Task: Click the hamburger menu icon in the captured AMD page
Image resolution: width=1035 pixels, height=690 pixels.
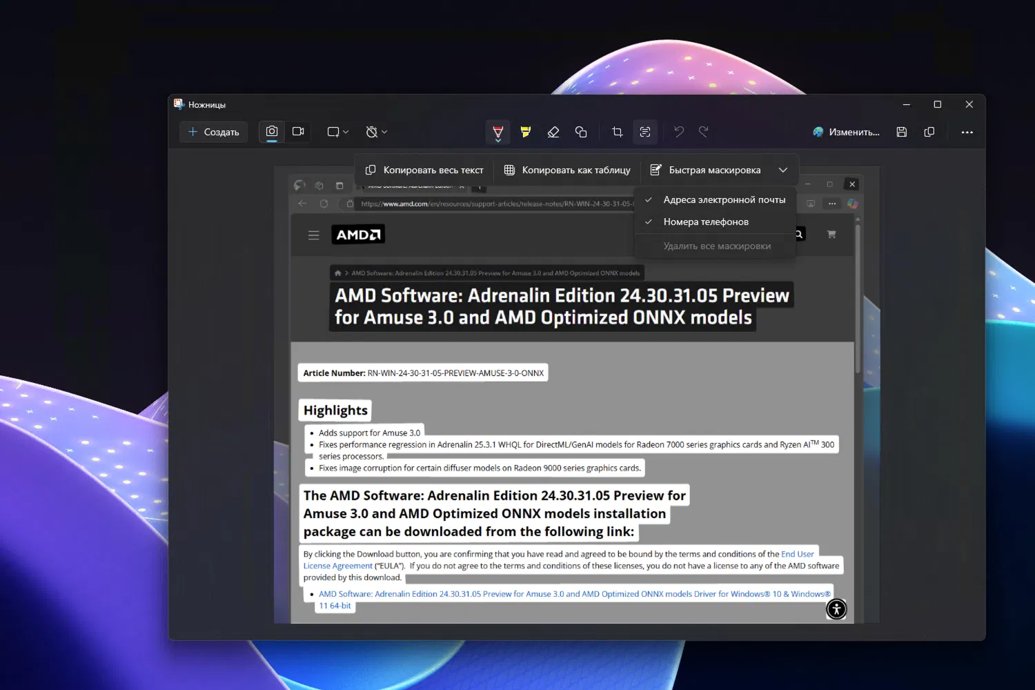Action: 314,235
